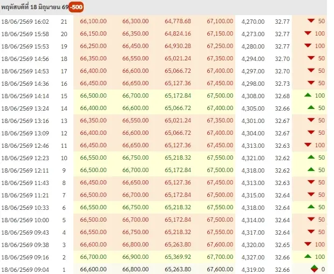Click the red down arrow in row 20
The height and width of the screenshot is (274, 334).
tap(308, 33)
